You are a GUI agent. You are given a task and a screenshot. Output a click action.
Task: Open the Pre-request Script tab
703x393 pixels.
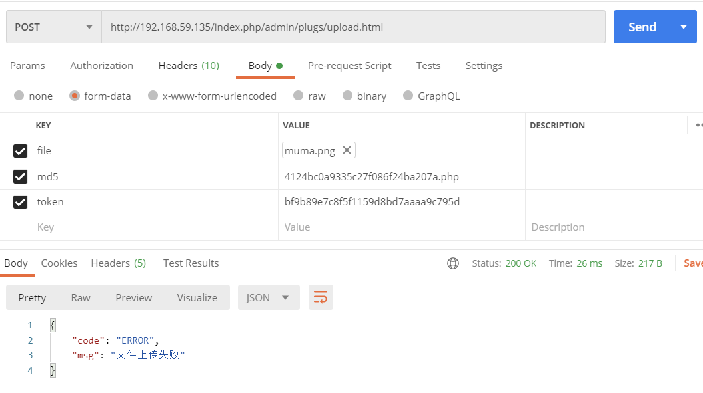[349, 65]
